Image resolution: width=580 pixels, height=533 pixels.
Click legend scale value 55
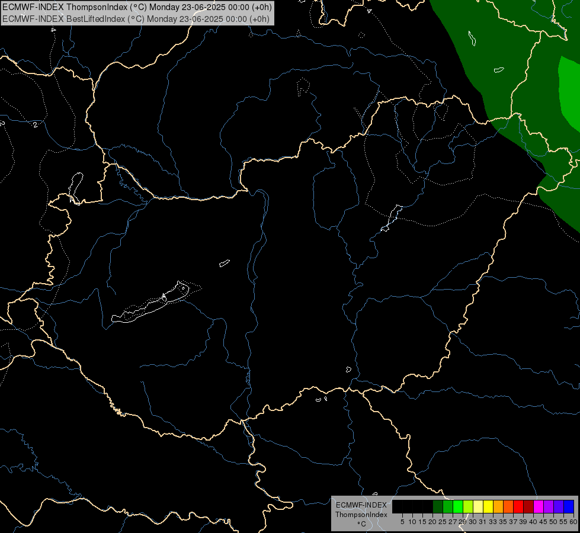point(563,522)
